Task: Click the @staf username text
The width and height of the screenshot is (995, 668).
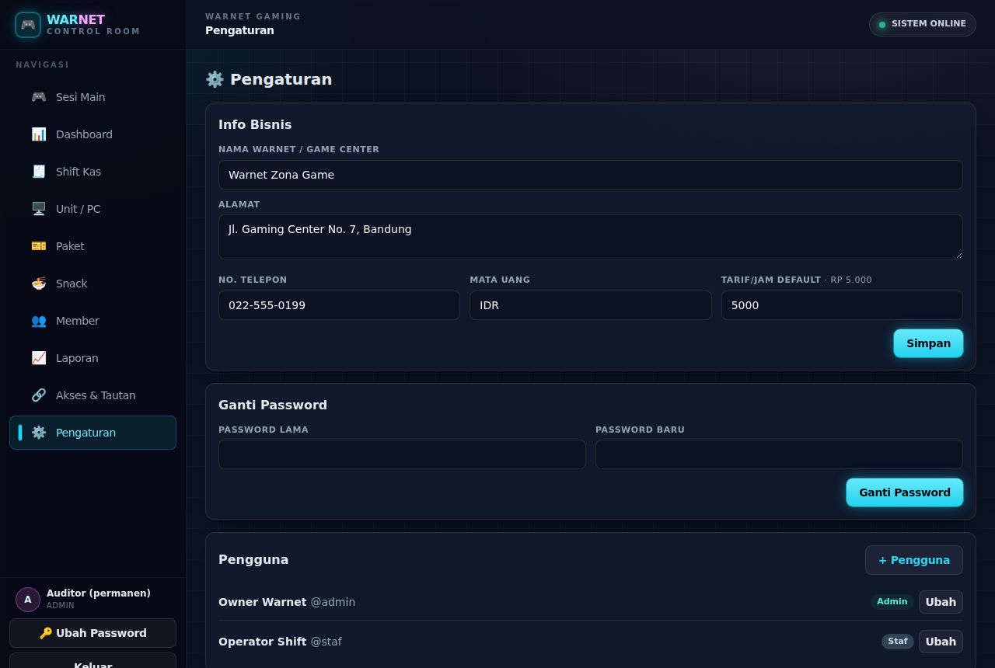Action: point(326,642)
